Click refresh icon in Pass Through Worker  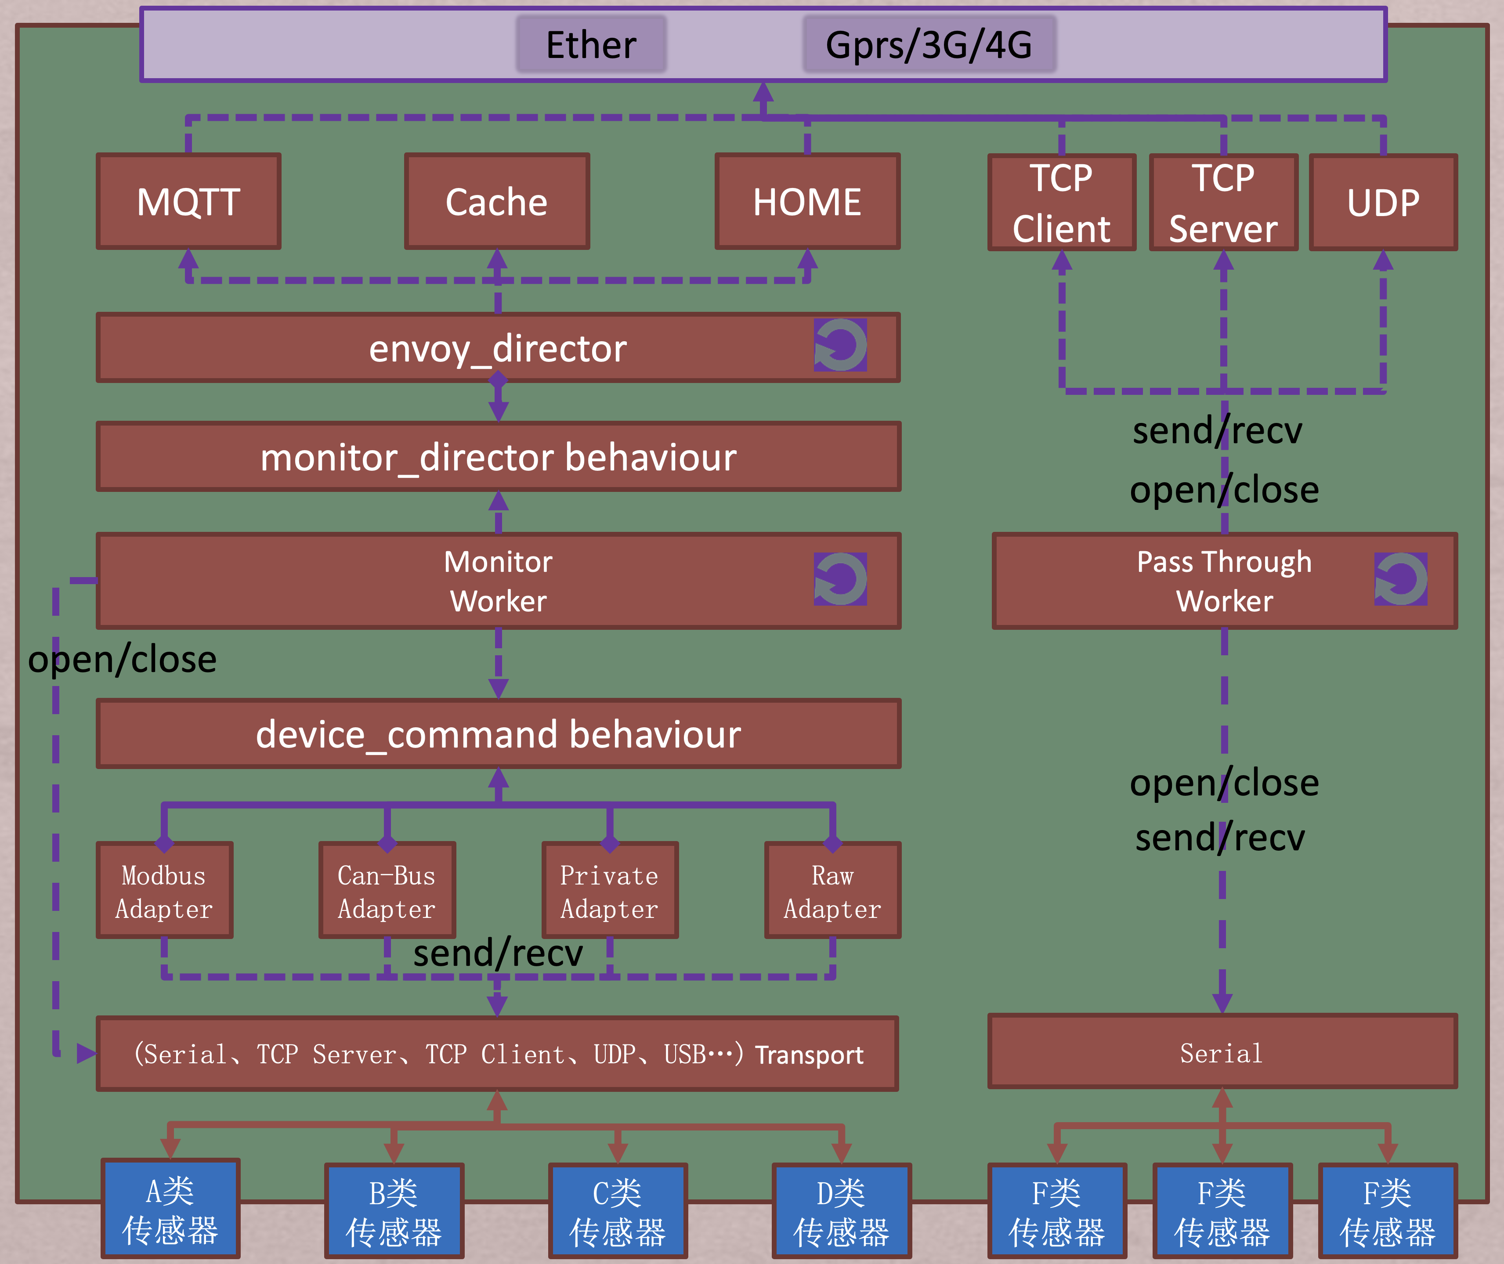coord(1400,579)
